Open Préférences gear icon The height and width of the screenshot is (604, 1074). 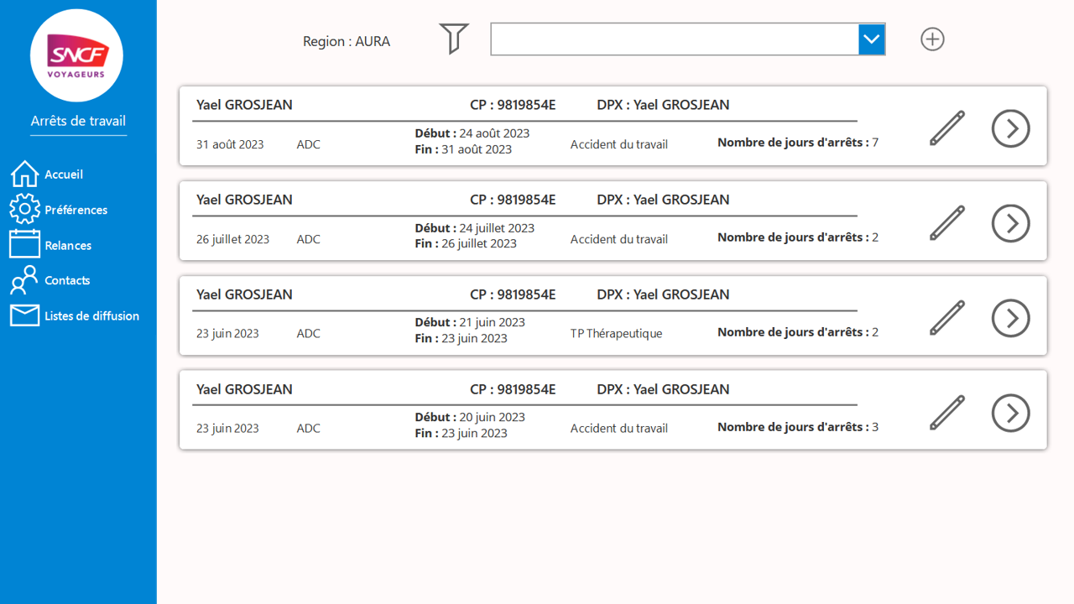click(x=24, y=209)
